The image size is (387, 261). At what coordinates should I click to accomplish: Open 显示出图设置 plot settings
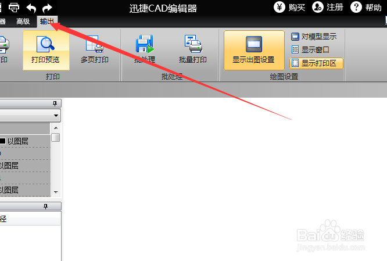pyautogui.click(x=254, y=51)
